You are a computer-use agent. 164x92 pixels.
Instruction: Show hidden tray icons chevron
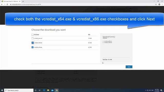146,90
